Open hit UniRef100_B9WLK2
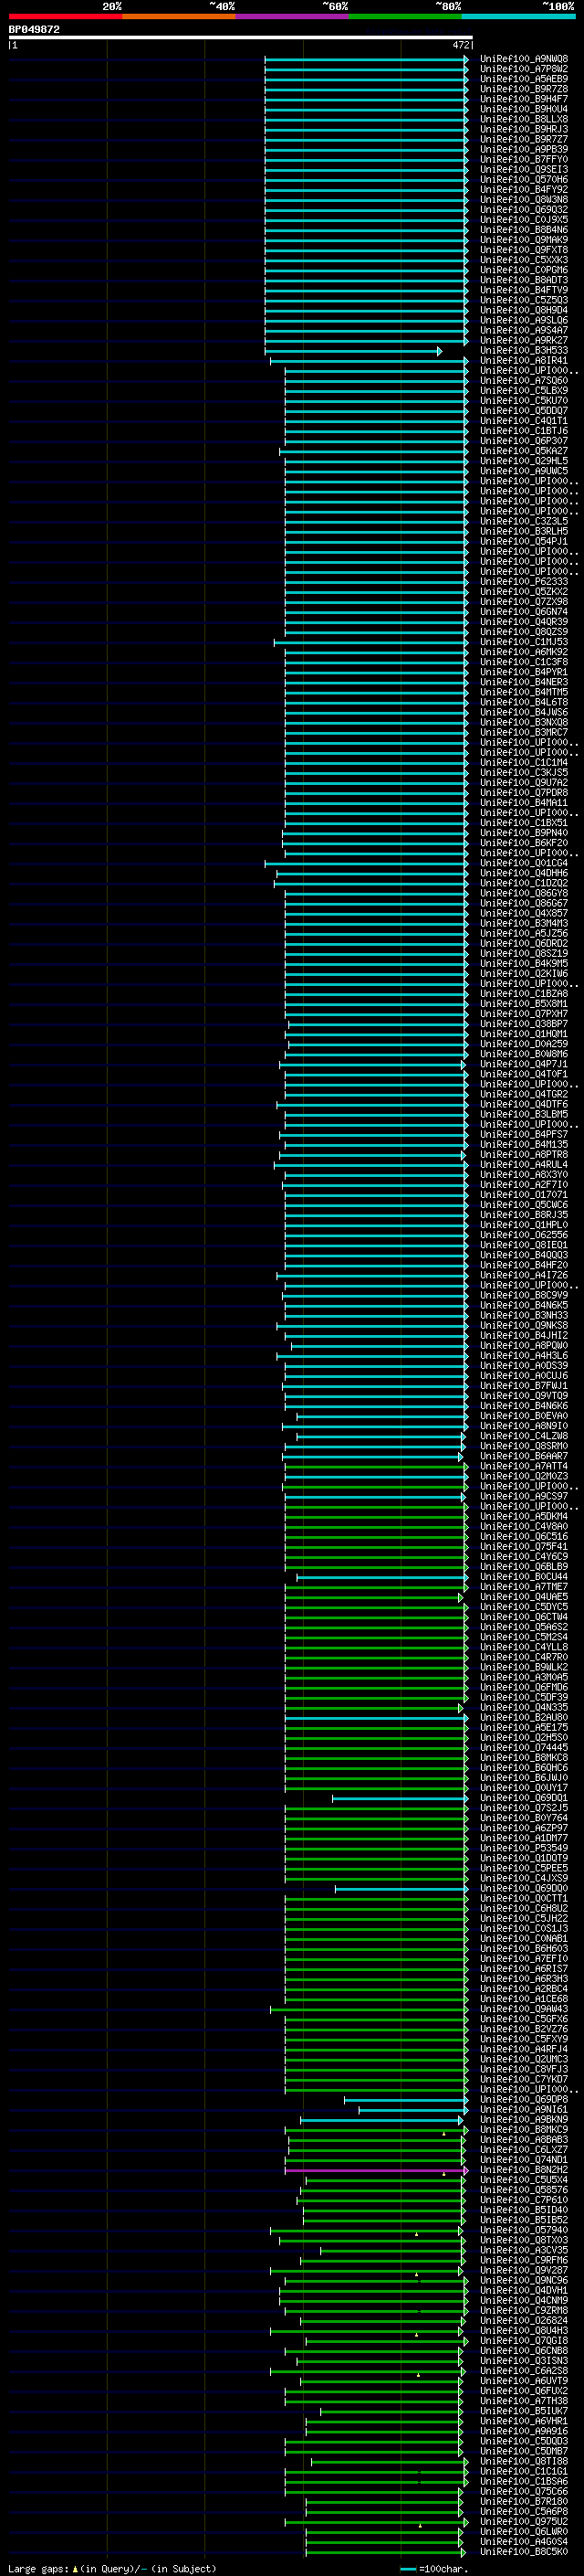 coord(524,1667)
